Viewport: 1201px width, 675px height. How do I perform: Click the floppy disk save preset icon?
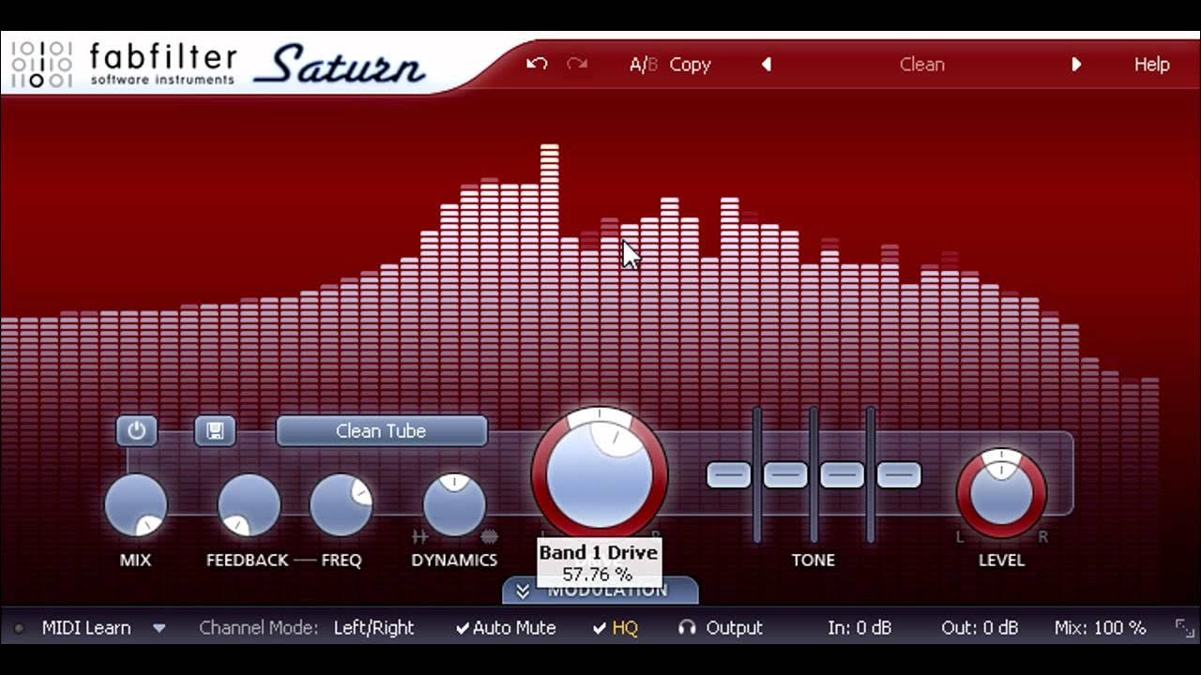(215, 432)
